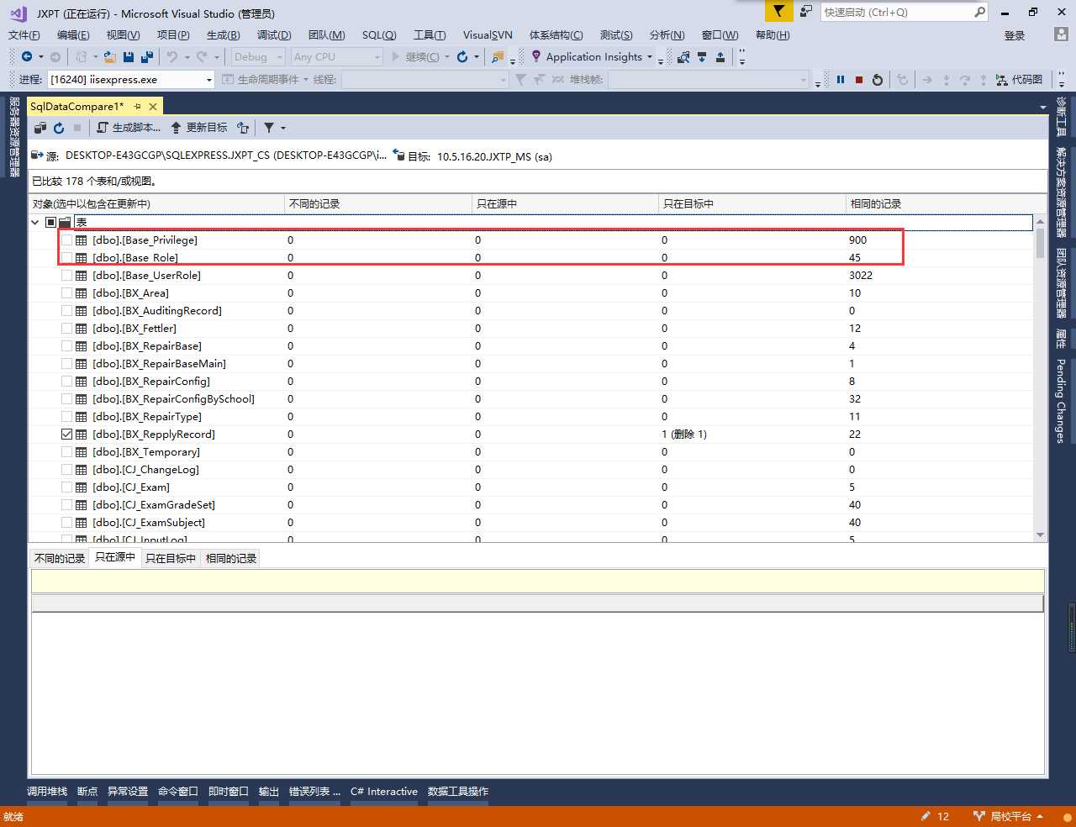Click the background tasks icon in status bar
Screen dimensions: 1076x827
click(1067, 816)
